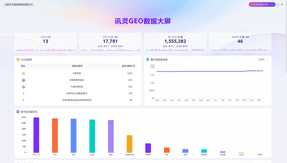
Task: Click the share icon beside the fullscreen icon
Action: [282, 4]
